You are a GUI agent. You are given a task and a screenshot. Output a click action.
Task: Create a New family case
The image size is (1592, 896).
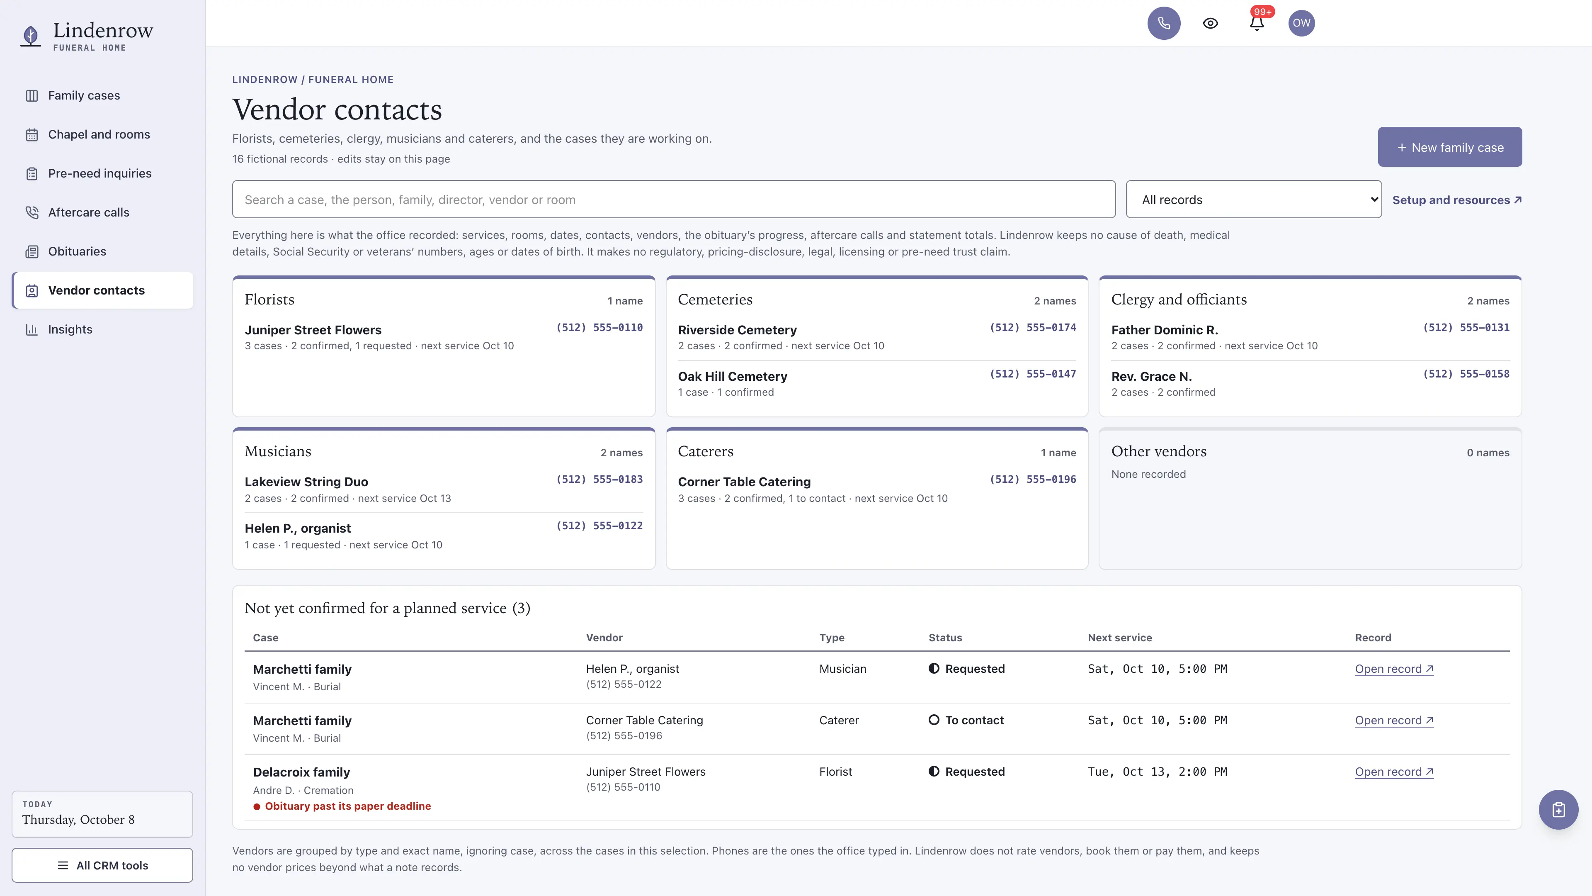coord(1450,147)
